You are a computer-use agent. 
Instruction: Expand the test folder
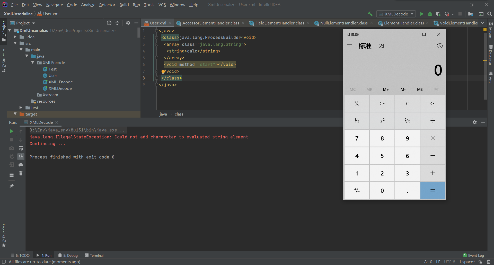point(21,108)
